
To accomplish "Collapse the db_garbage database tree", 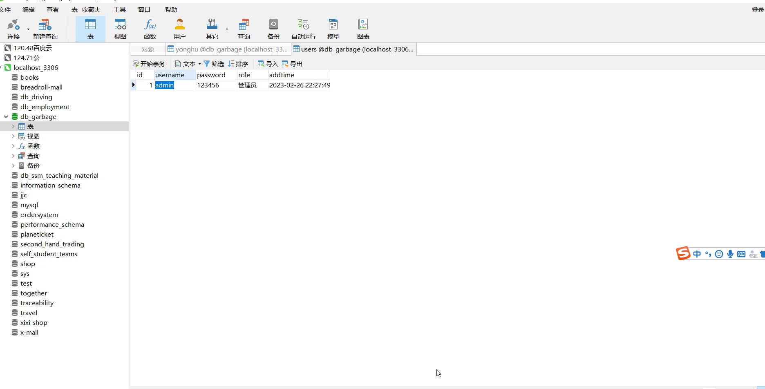I will click(6, 117).
